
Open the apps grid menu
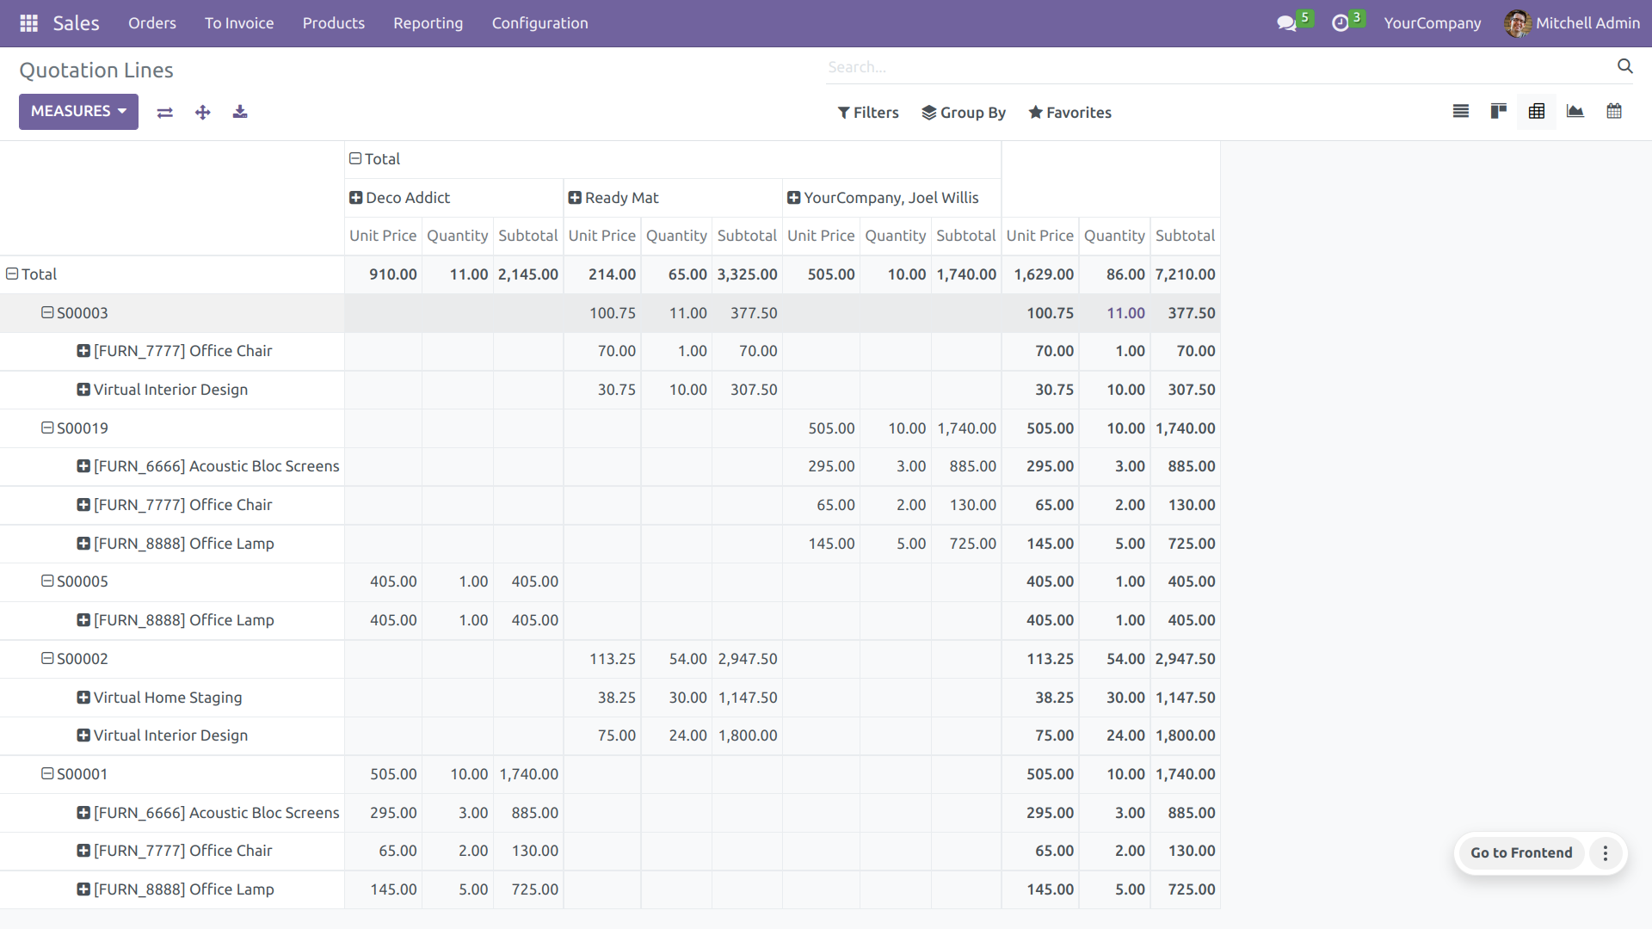point(28,23)
